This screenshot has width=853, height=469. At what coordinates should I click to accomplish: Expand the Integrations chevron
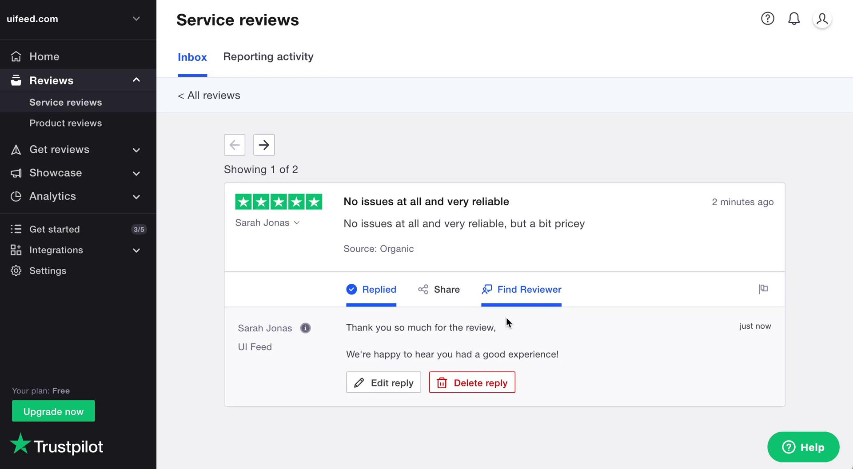[x=136, y=250]
